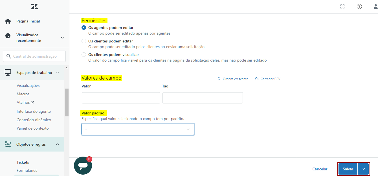Open the Valor padrão dropdown
Viewport: 378px width, 176px height.
[138, 129]
